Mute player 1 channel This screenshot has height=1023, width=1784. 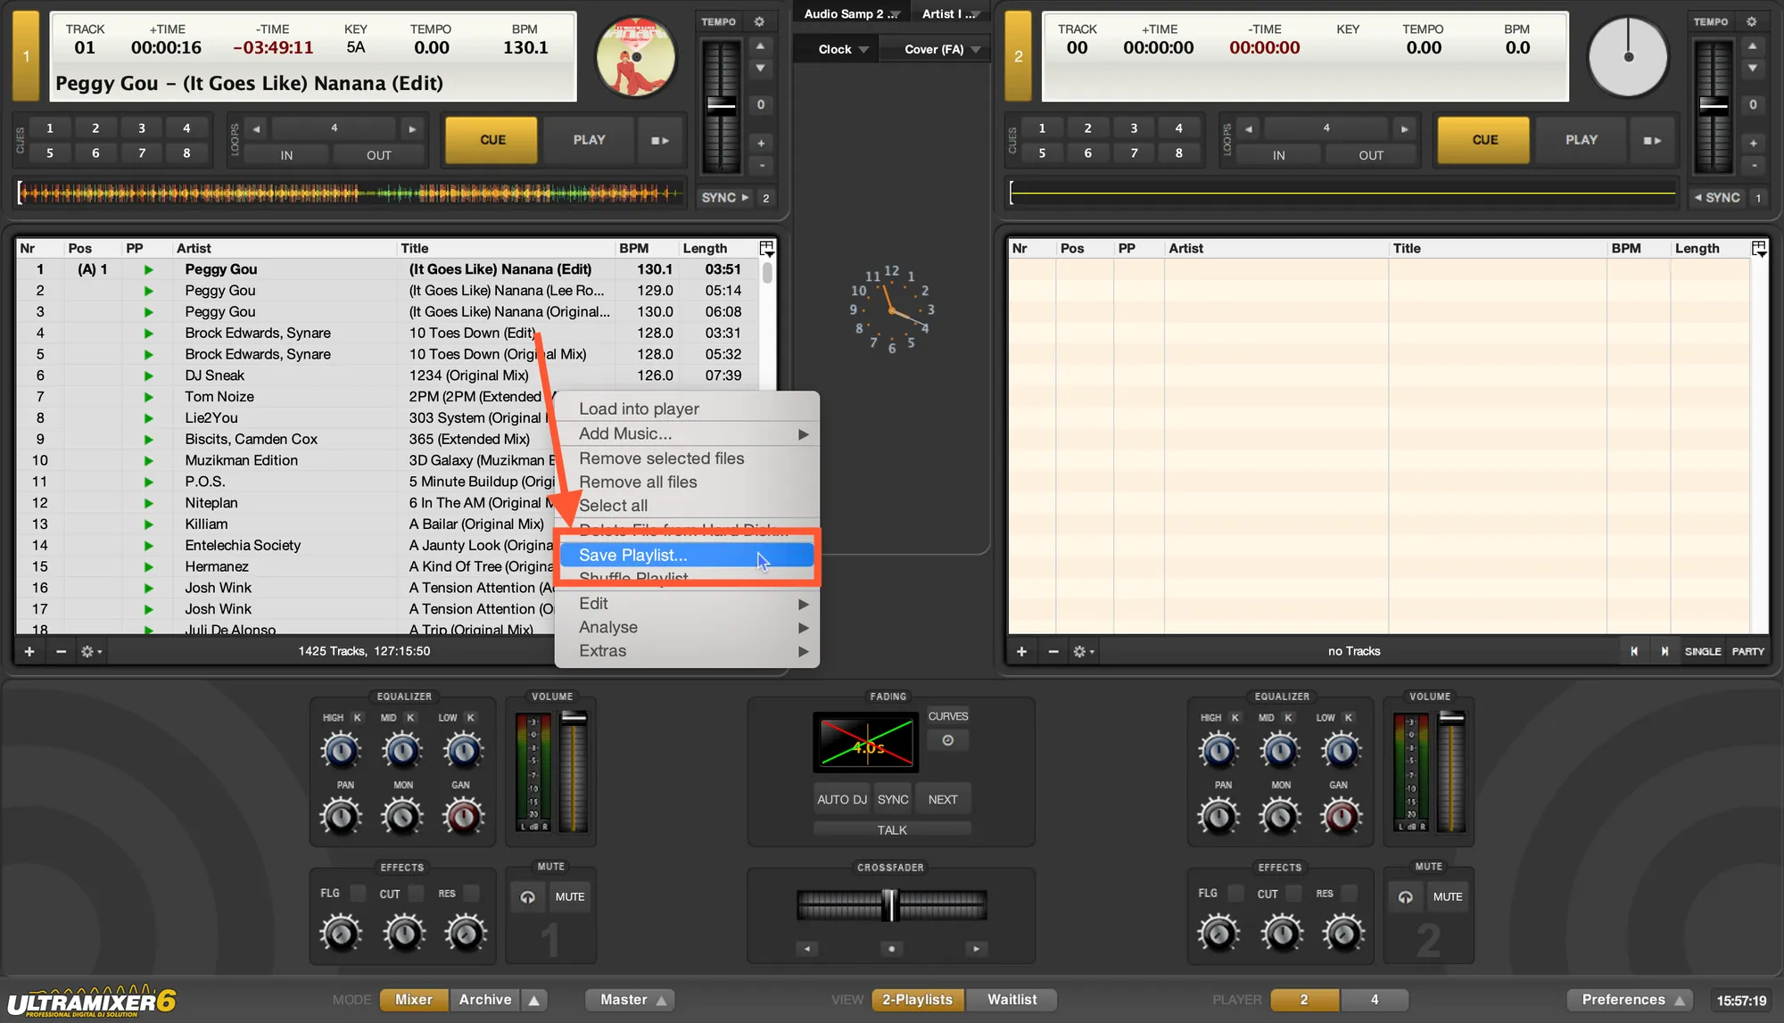pyautogui.click(x=570, y=897)
